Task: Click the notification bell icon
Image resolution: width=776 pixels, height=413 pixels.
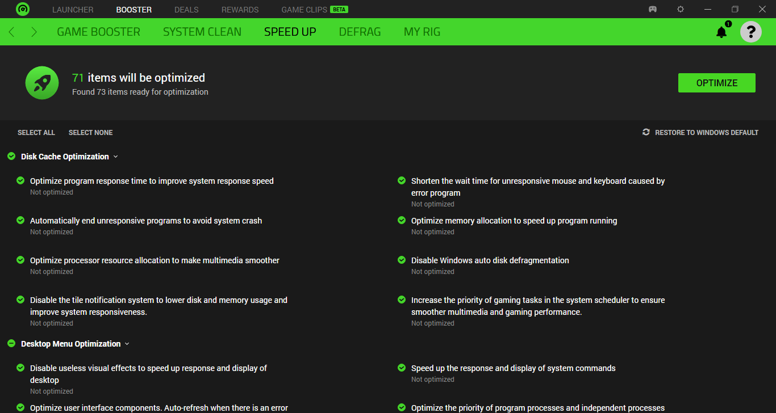Action: click(721, 32)
